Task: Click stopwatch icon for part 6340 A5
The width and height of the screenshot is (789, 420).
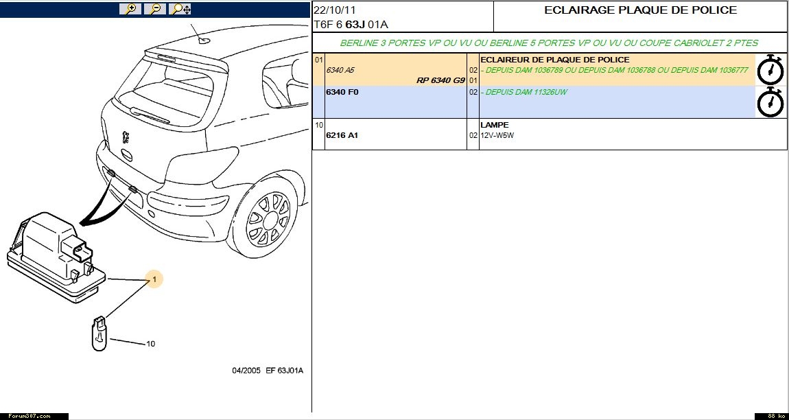Action: point(770,69)
